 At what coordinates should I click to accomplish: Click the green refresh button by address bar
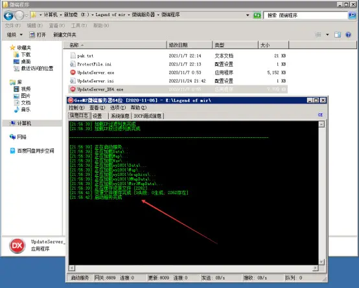[257, 16]
